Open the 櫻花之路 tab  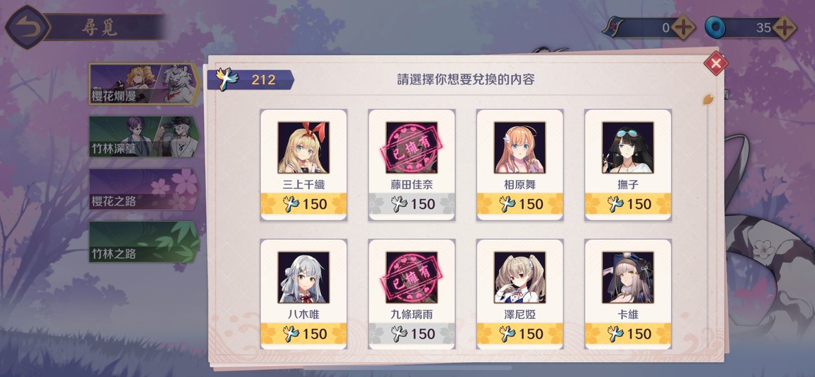click(144, 189)
